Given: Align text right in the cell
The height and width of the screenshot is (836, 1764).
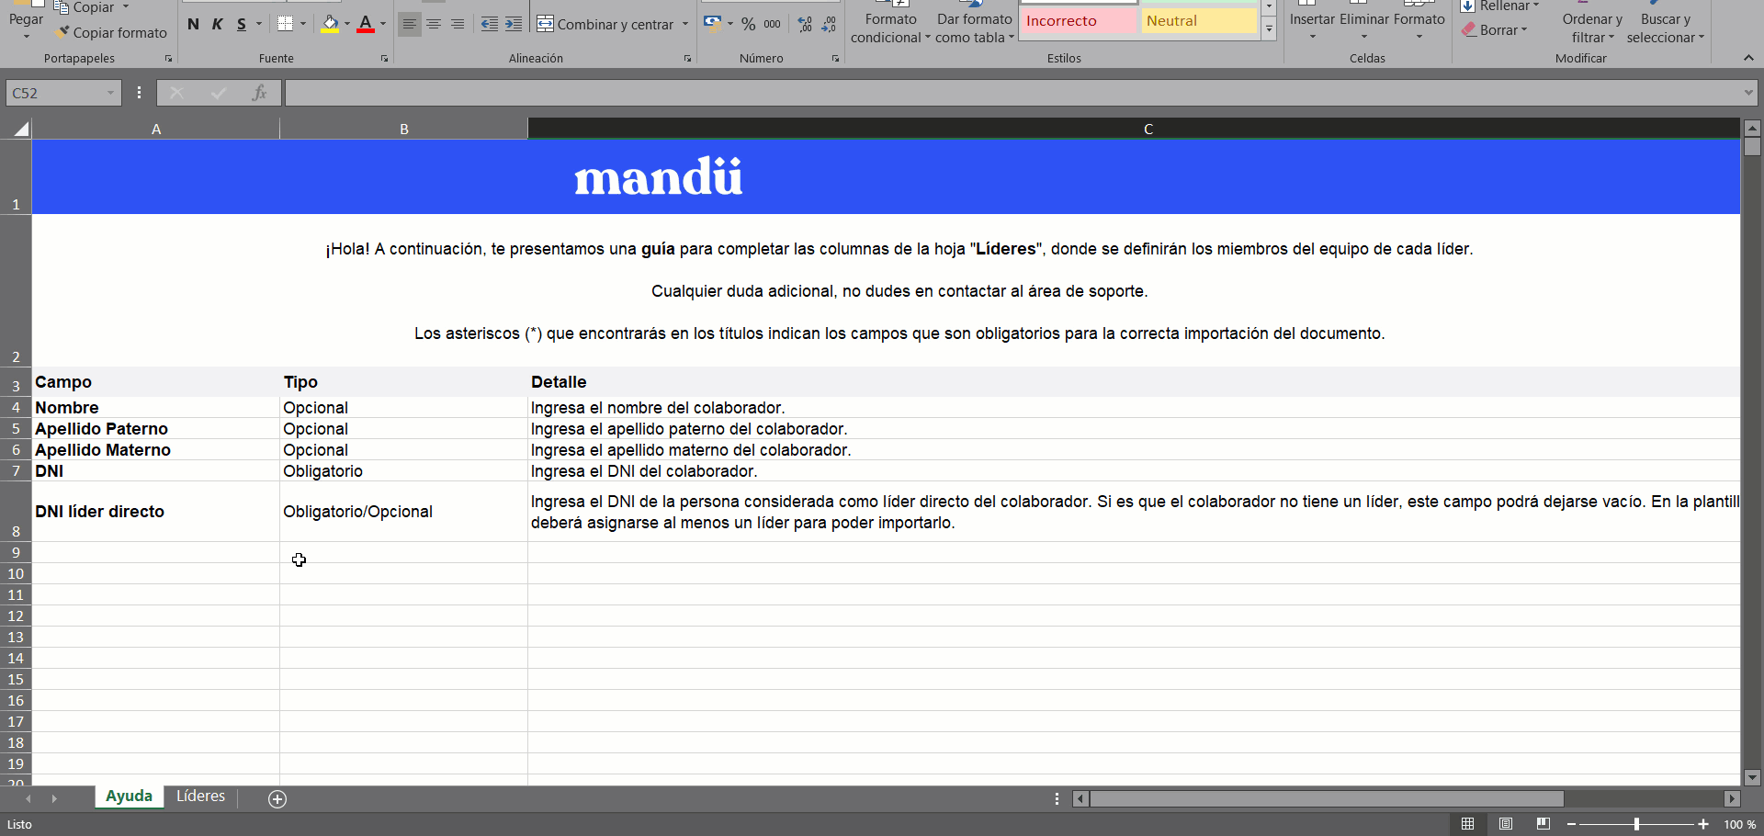Looking at the screenshot, I should coord(458,25).
